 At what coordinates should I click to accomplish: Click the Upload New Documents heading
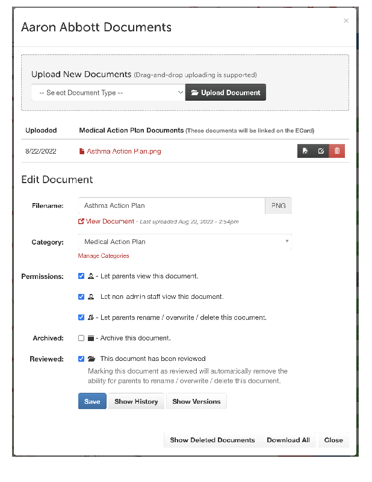81,74
